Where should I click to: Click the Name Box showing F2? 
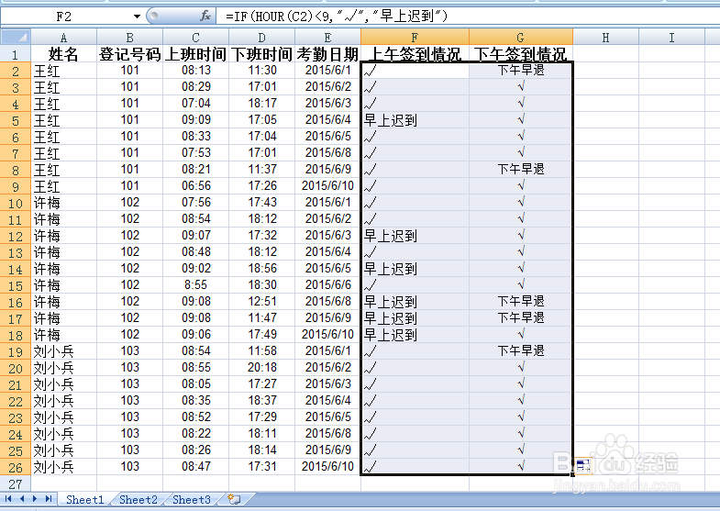[x=64, y=17]
